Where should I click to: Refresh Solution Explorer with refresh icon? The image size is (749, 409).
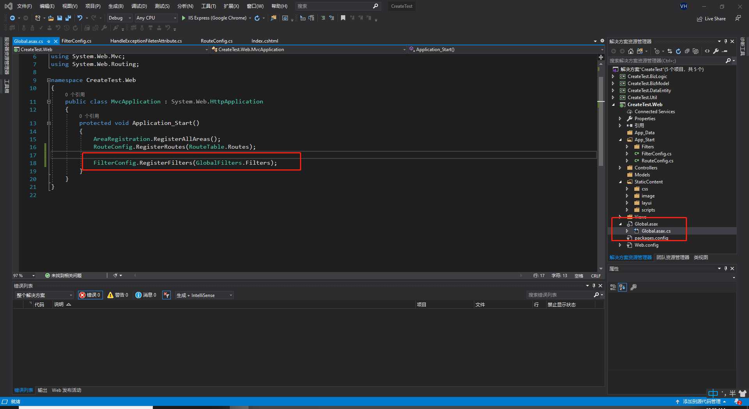[678, 51]
